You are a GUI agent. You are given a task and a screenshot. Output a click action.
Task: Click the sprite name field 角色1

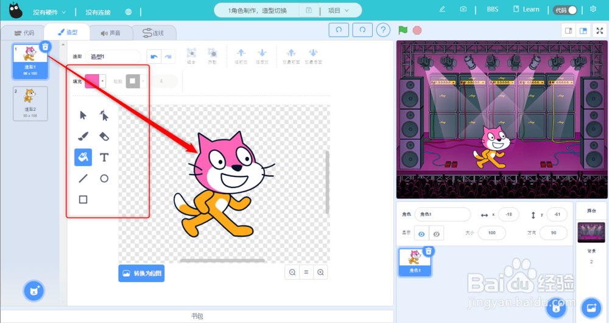(x=442, y=214)
